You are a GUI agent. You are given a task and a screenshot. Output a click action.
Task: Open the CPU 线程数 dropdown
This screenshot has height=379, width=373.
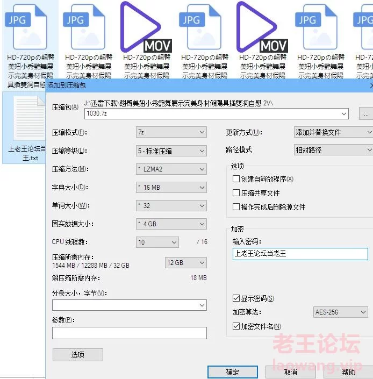coord(157,242)
